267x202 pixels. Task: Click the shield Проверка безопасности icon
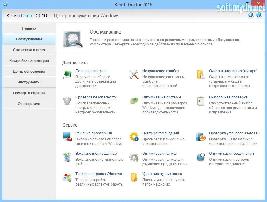[67, 101]
